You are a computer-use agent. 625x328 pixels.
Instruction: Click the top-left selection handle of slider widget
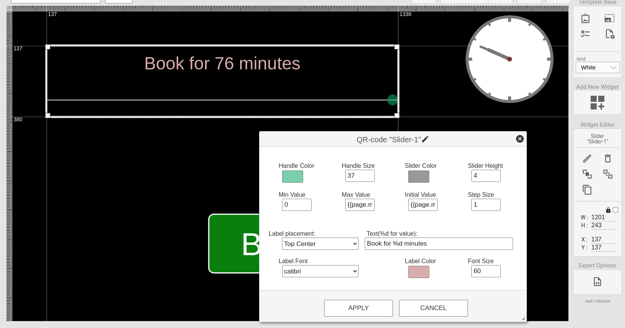[48, 47]
